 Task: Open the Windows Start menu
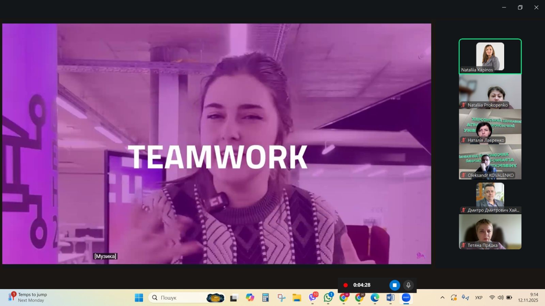pyautogui.click(x=139, y=297)
